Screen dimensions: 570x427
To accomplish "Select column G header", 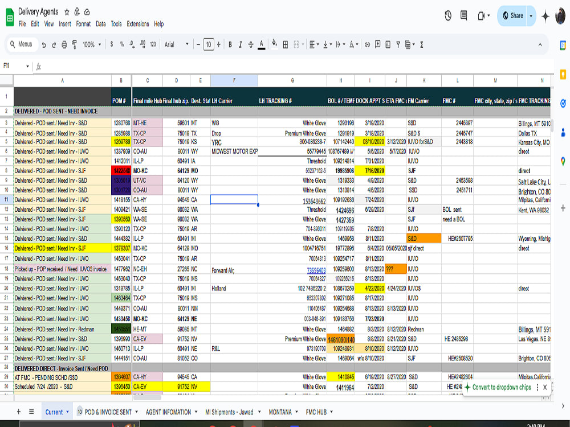I will (x=292, y=81).
